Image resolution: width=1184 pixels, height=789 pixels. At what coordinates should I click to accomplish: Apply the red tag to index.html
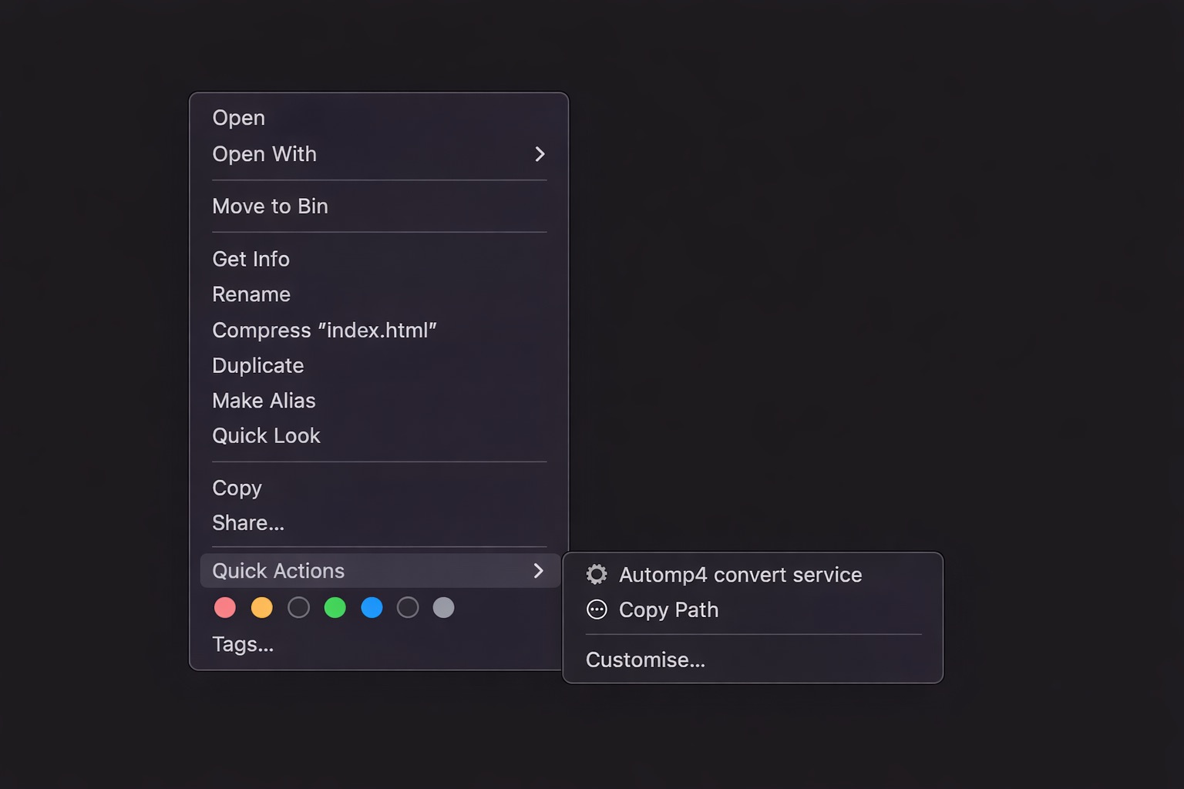224,607
